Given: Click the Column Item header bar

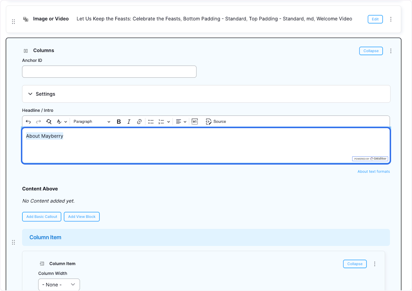Looking at the screenshot, I should 206,237.
